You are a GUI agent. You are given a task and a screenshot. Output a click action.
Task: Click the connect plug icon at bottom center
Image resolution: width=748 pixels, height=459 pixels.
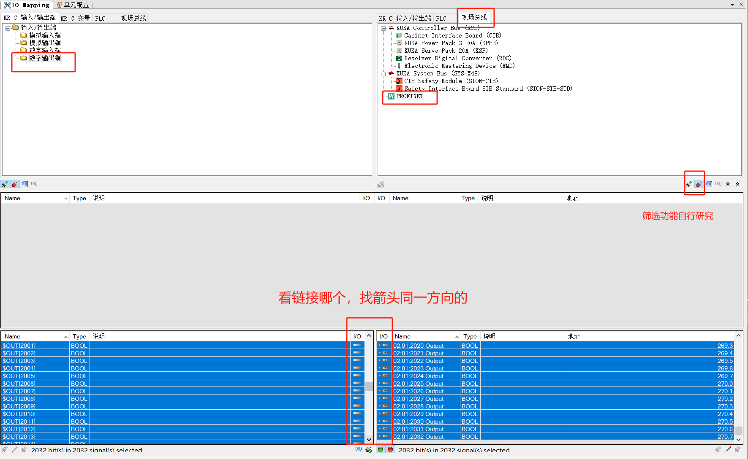[369, 450]
